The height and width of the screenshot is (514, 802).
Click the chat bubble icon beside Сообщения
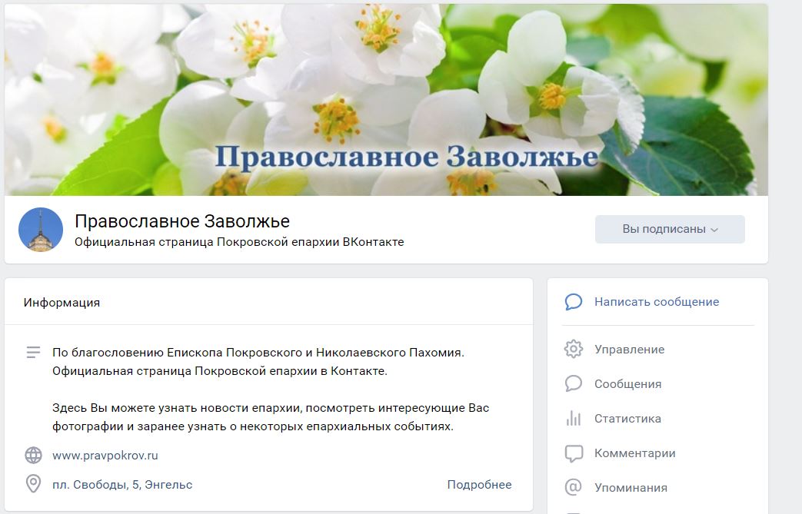[574, 383]
